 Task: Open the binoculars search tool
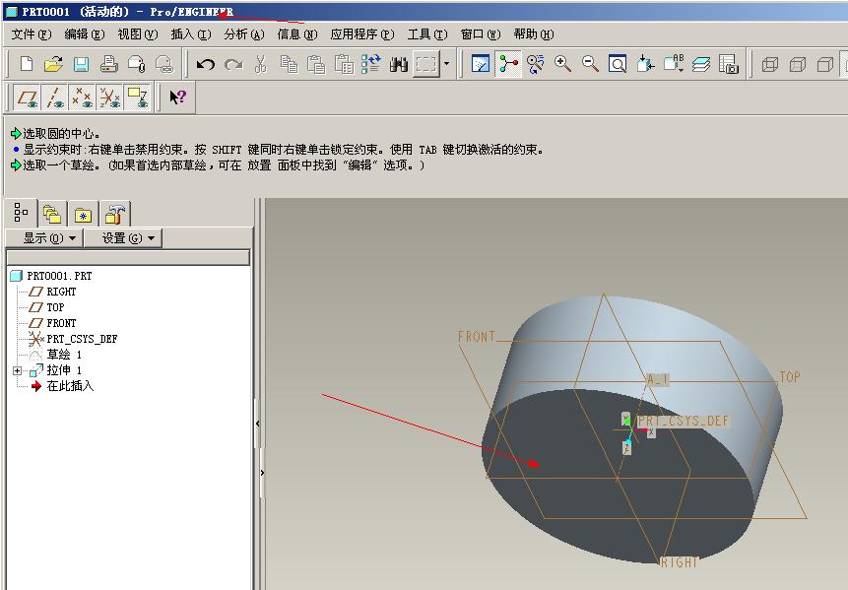[399, 65]
